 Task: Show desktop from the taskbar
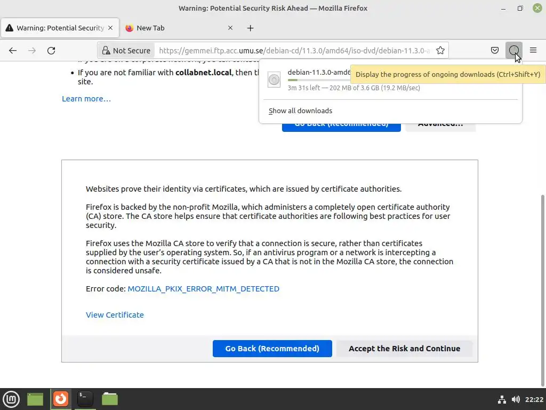[35, 399]
